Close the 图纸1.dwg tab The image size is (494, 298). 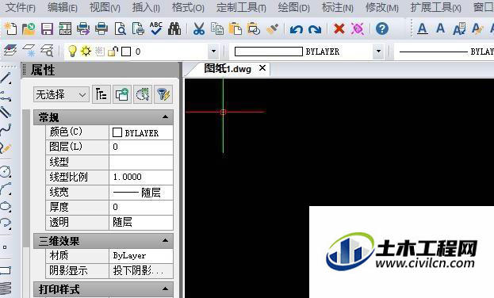coord(262,68)
